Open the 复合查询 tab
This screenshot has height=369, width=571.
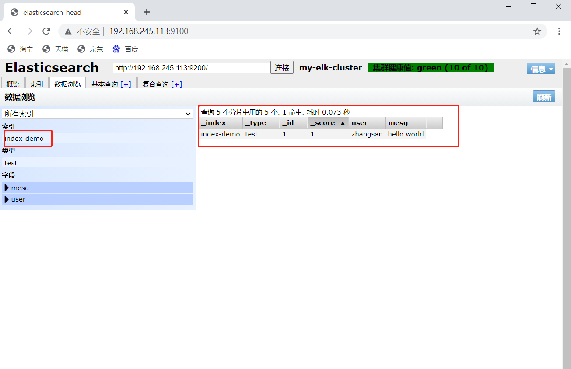point(155,84)
